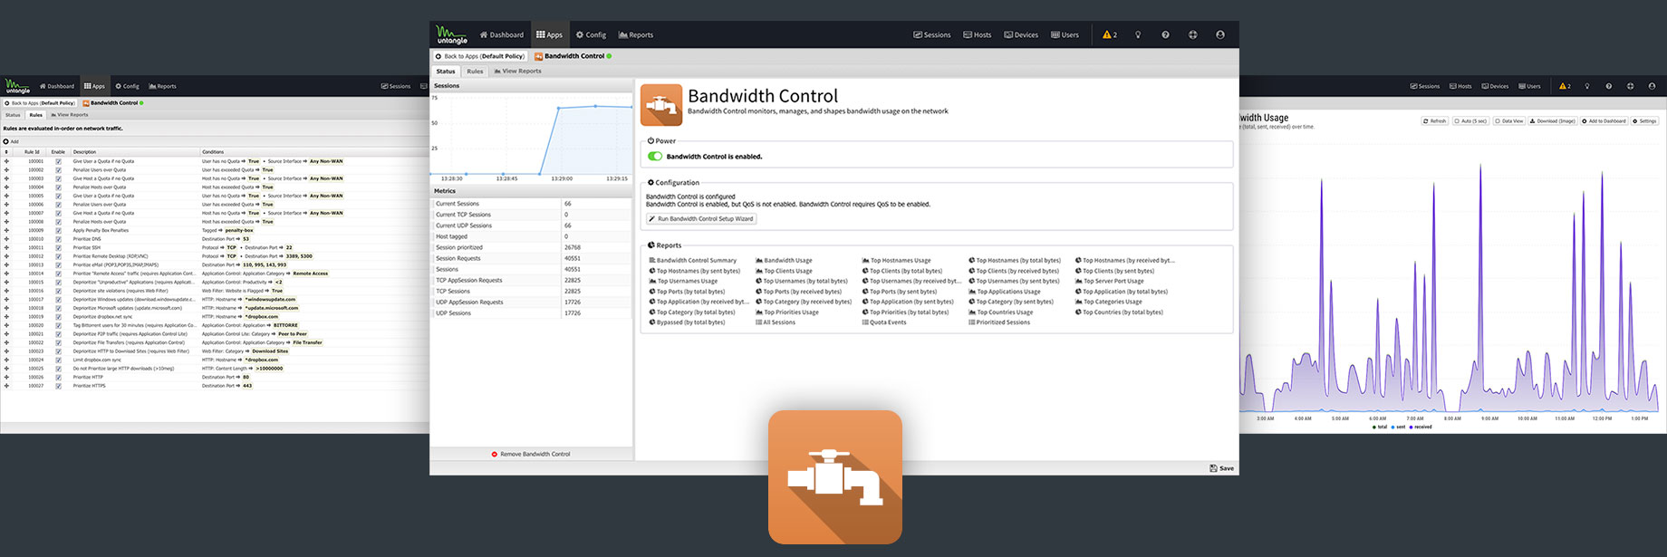Open the Bandwidth Usage report link
Screen dimensions: 1667x557
[784, 260]
